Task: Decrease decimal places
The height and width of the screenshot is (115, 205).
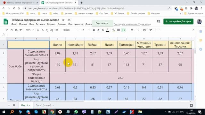Action: (47, 30)
